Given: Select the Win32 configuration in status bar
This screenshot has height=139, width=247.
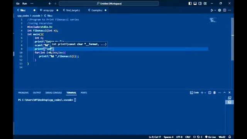Looking at the screenshot, I should 222,137.
